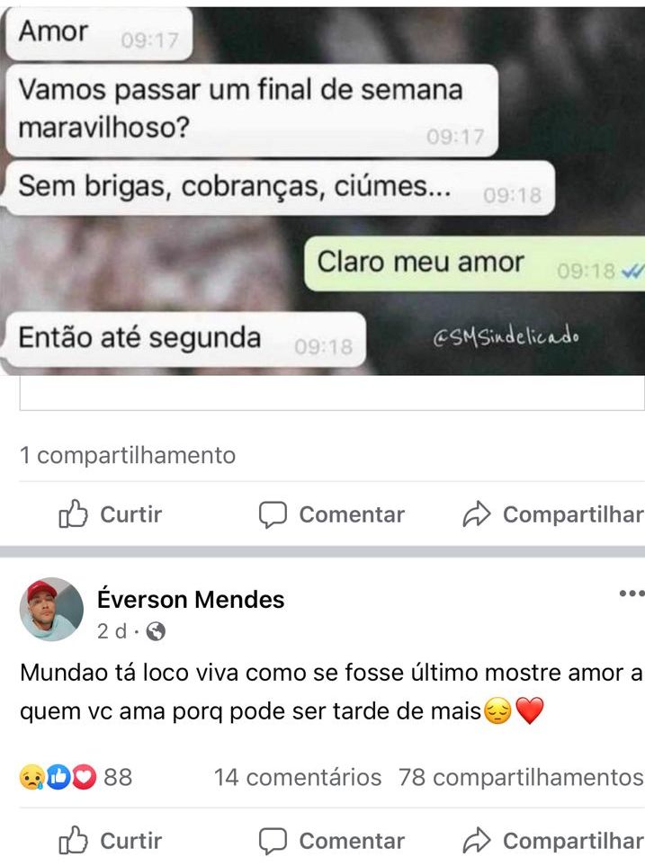645x866 pixels.
Task: Open the WhatsApp chat meme image
Action: coord(322,191)
